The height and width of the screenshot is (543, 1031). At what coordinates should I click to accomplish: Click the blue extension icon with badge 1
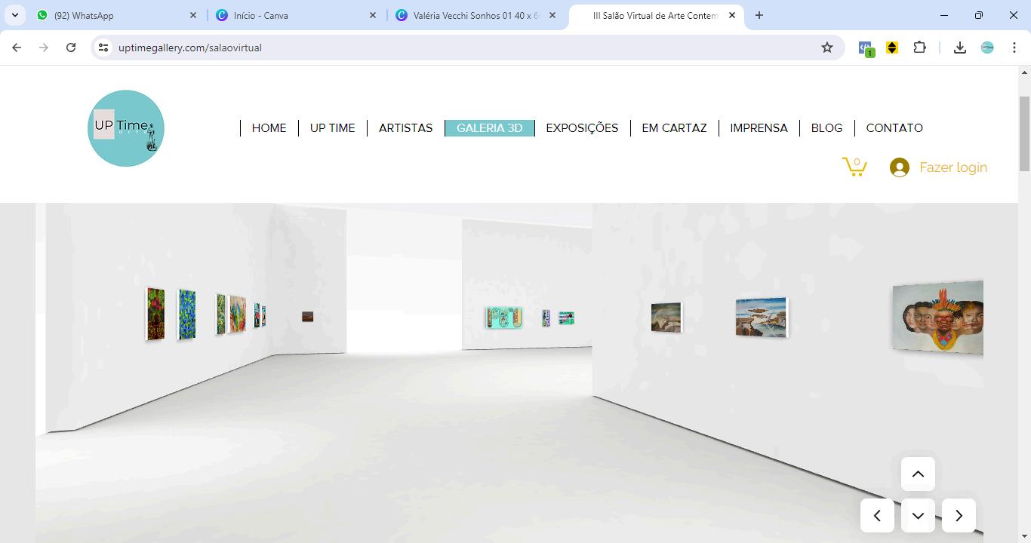click(866, 48)
